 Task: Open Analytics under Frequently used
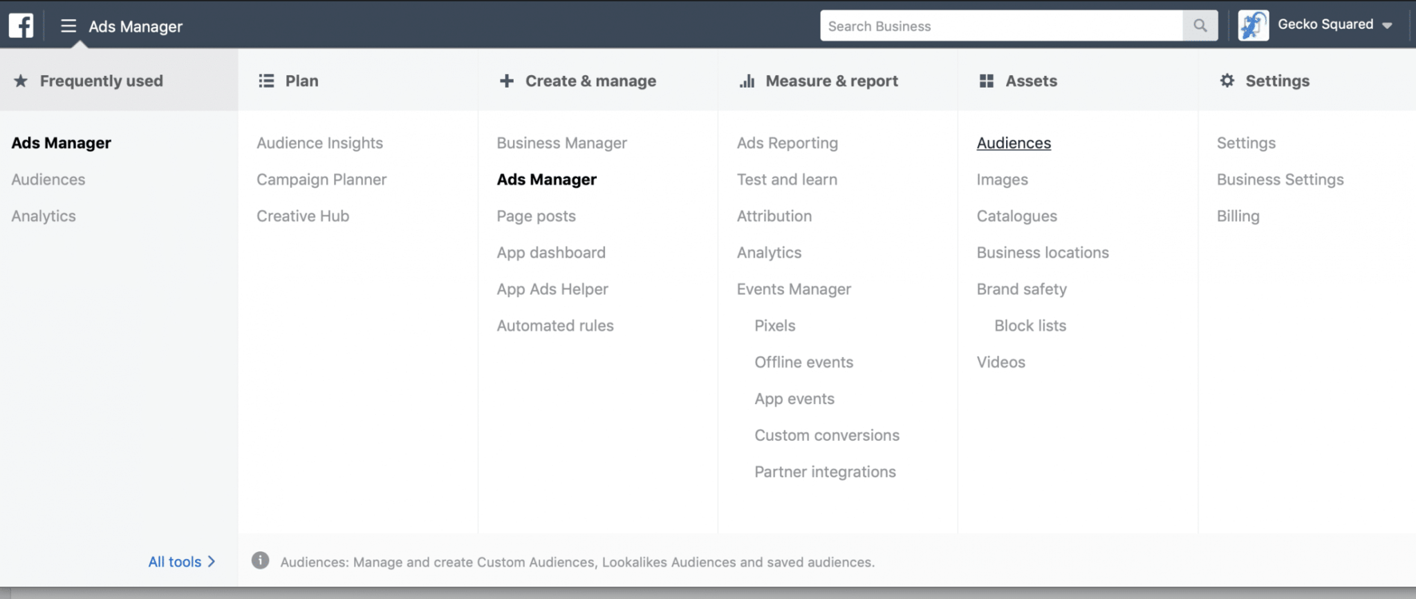click(44, 216)
